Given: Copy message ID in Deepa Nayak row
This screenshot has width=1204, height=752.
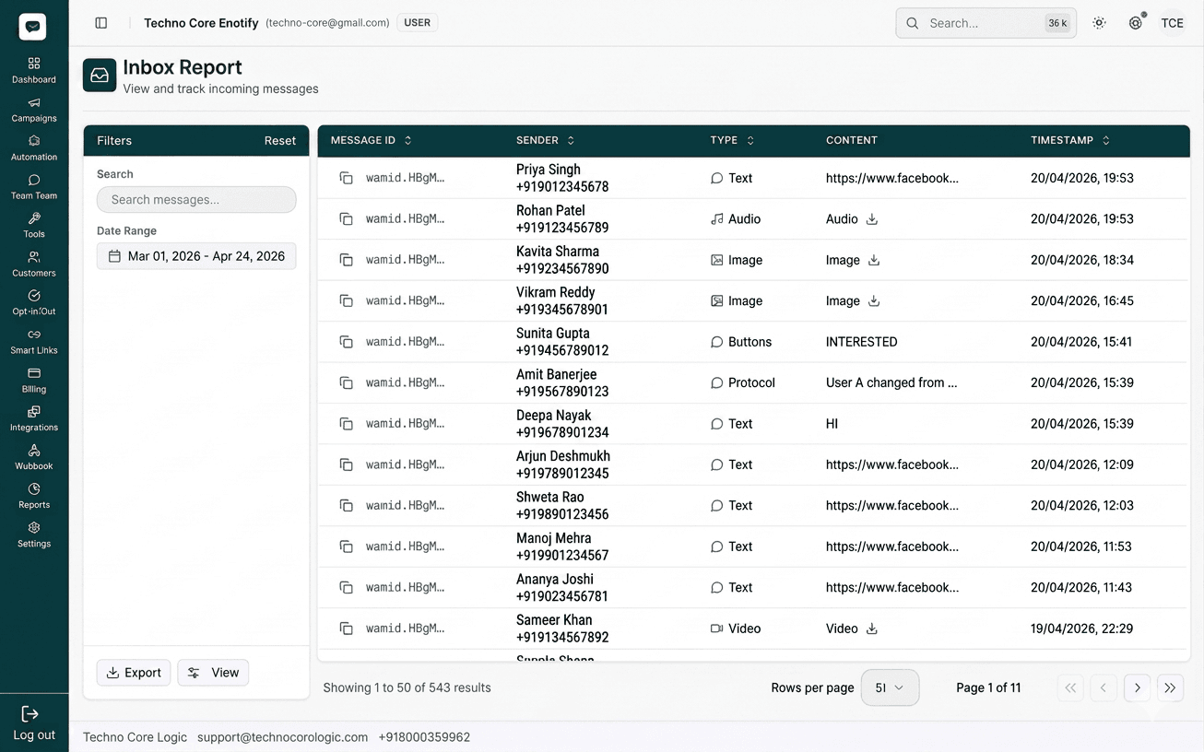Looking at the screenshot, I should [347, 424].
